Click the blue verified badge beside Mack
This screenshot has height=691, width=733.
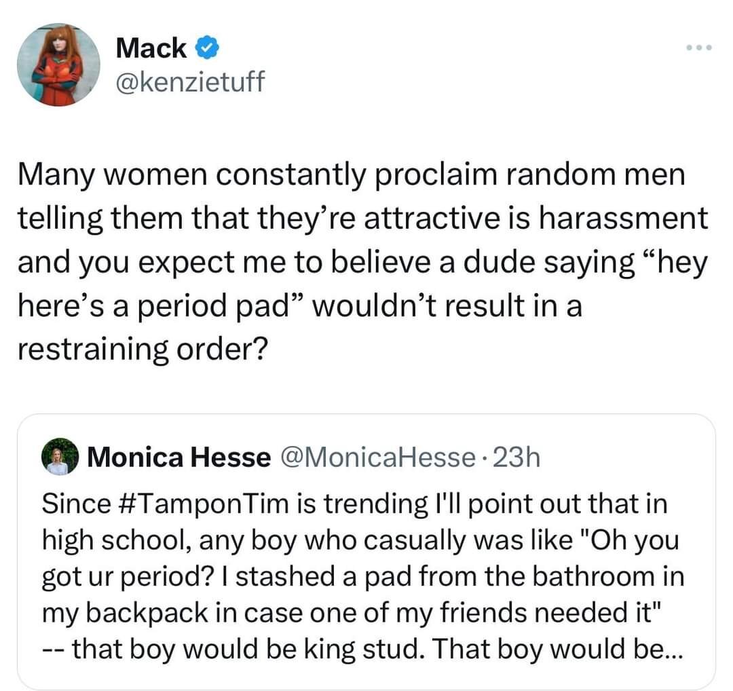[x=206, y=48]
